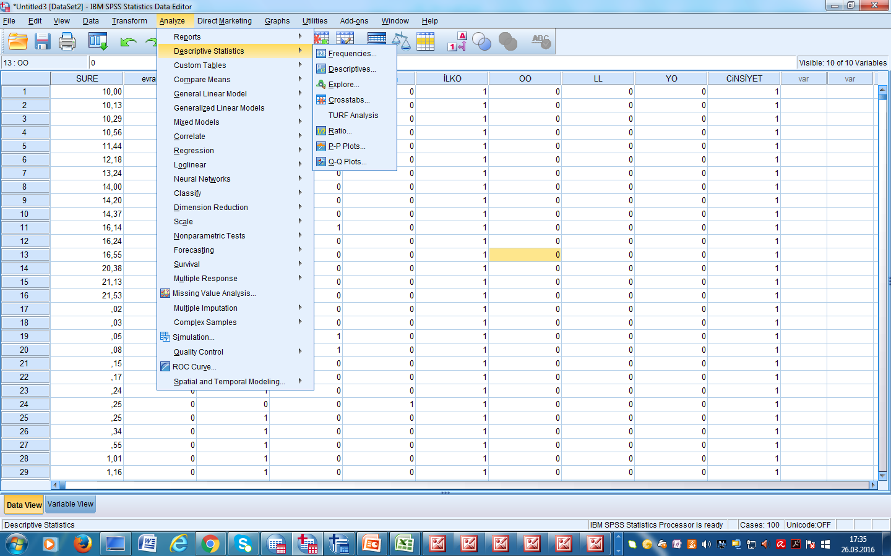
Task: Click the horizontal scrollbar of the data grid
Action: click(x=464, y=485)
